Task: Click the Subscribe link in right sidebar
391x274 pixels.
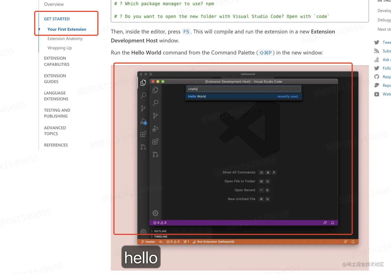Action: (387, 51)
